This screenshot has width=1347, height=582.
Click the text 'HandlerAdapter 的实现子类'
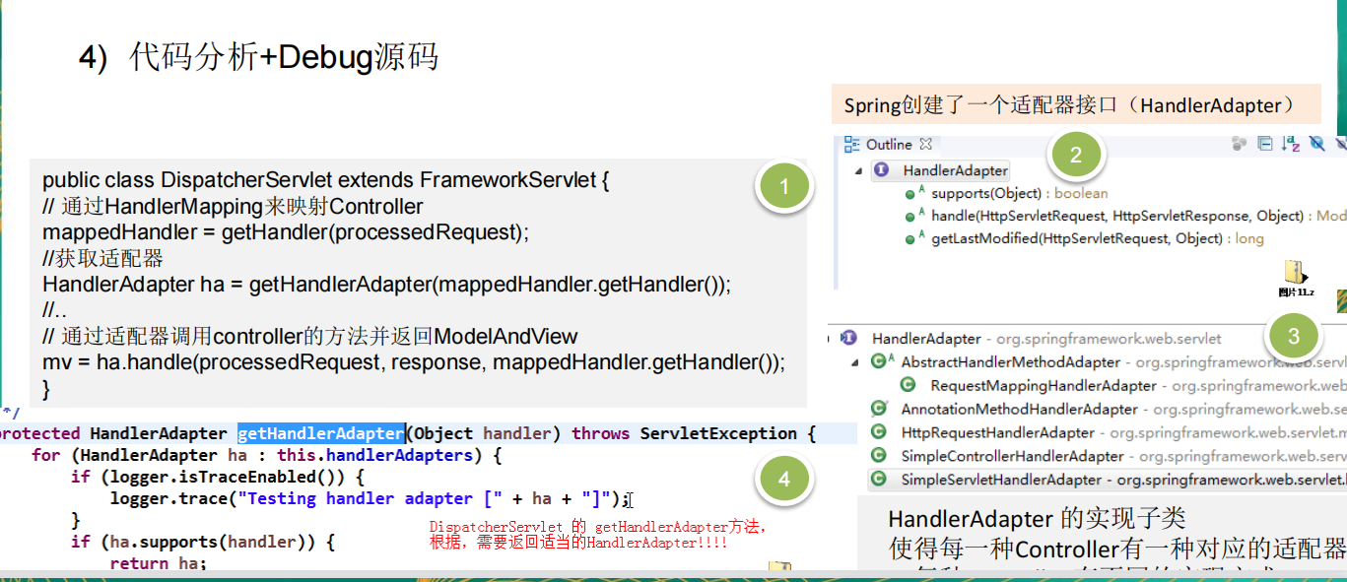1037,520
